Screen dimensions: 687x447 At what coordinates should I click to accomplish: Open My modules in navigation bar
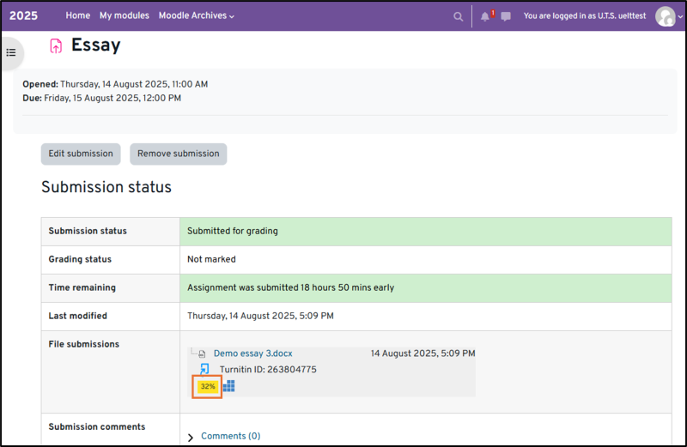124,15
